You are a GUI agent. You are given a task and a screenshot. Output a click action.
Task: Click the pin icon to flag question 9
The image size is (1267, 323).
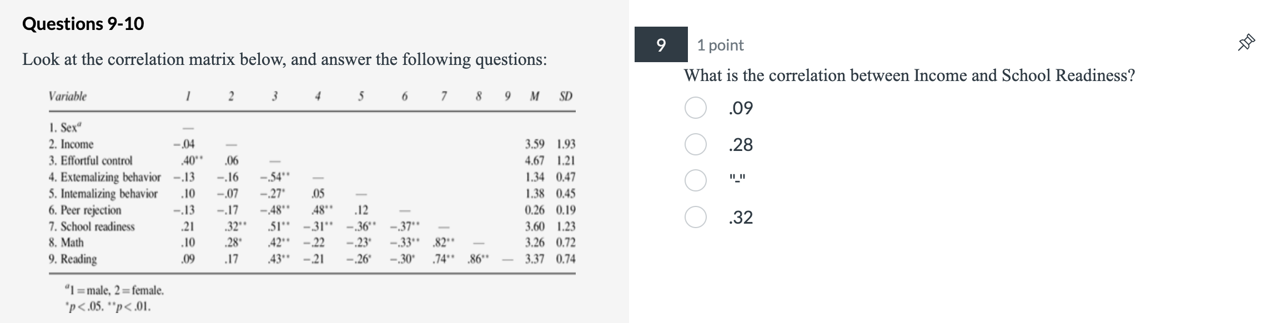tap(1245, 42)
